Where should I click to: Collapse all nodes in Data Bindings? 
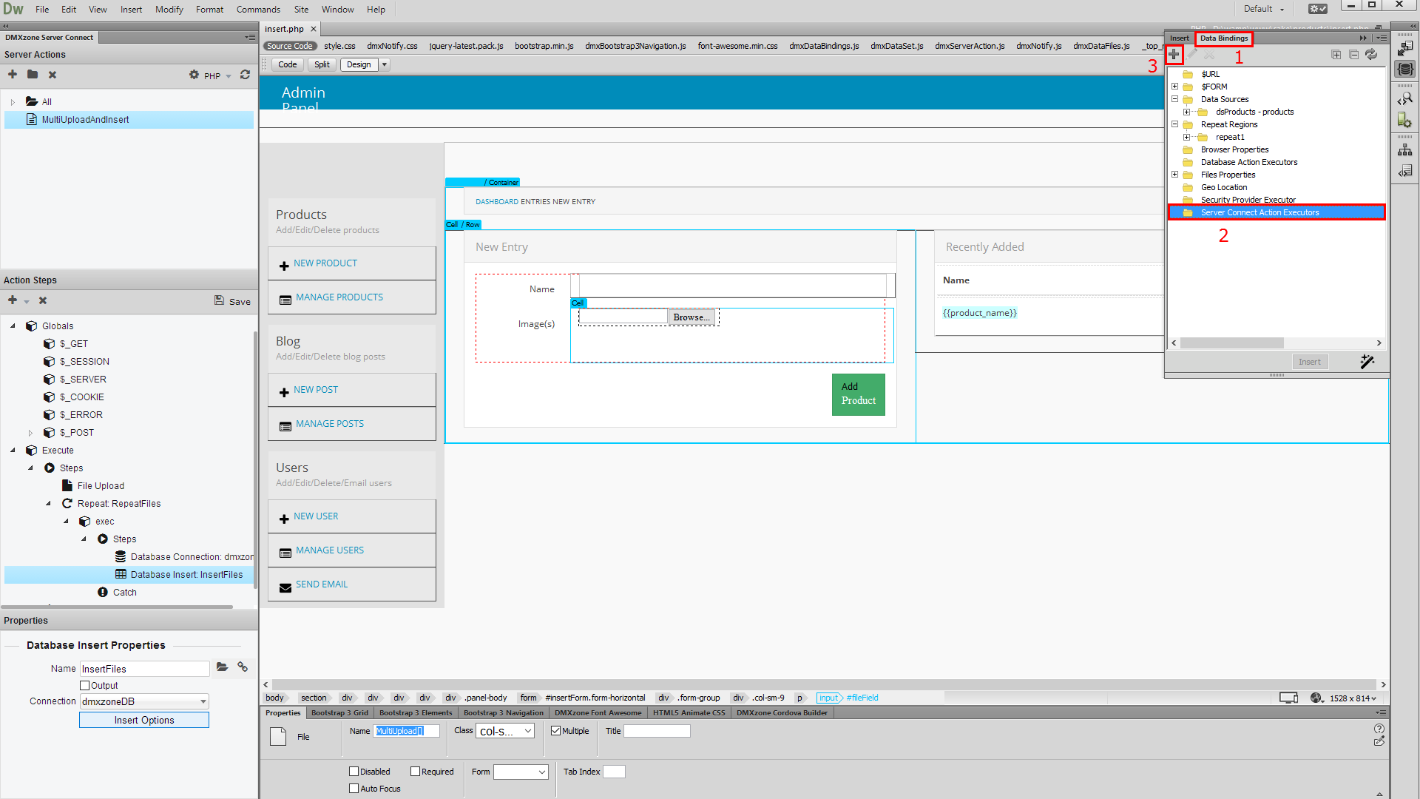tap(1354, 55)
